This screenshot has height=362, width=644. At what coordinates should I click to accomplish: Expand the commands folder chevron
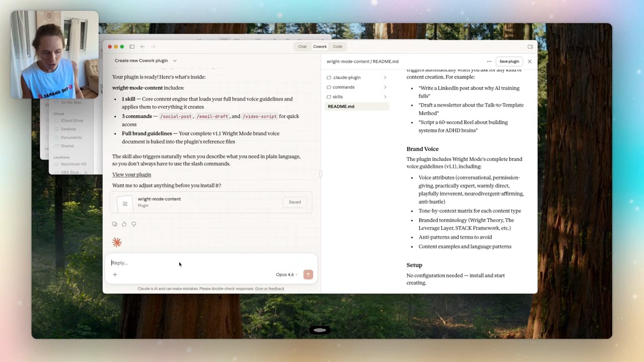[x=385, y=87]
